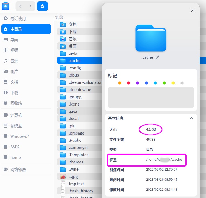The width and height of the screenshot is (206, 198).
Task: Go back with the left arrow button
Action: (x=20, y=6)
